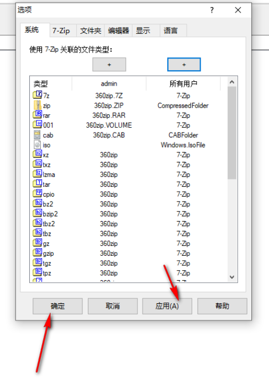Open help with the 帮助 button
The image size is (269, 379).
point(222,306)
